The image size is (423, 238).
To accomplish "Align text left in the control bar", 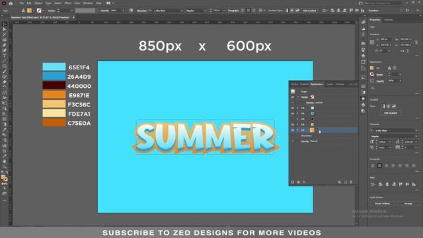I will point(243,11).
